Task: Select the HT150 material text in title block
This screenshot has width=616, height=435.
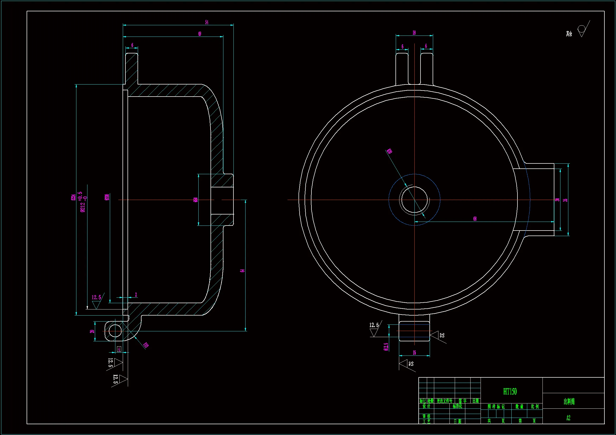Action: pos(510,392)
